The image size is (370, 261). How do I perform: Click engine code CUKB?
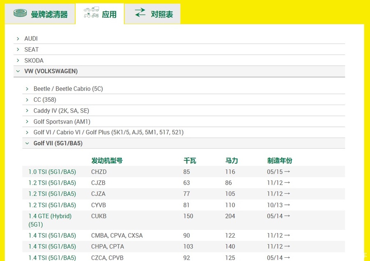[x=99, y=216]
